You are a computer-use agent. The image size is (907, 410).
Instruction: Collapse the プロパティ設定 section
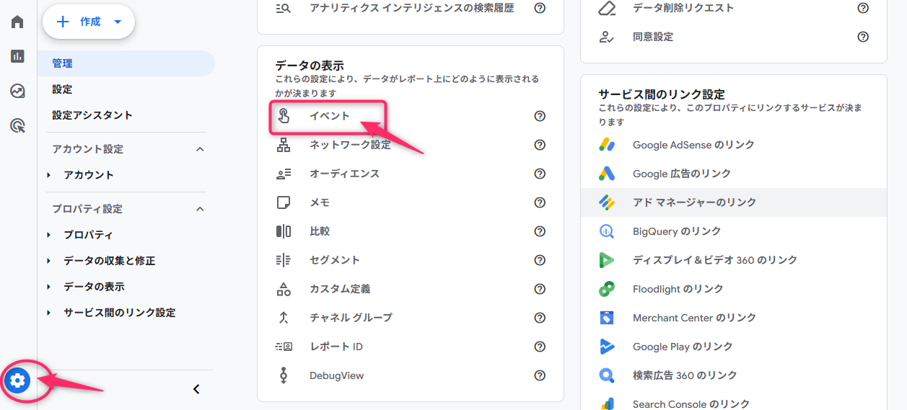tap(200, 209)
